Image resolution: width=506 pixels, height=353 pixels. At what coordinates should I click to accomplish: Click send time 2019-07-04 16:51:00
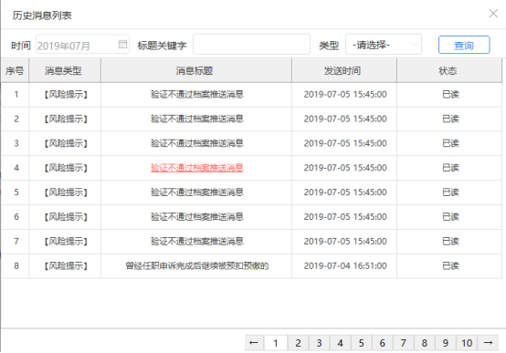[x=345, y=265]
